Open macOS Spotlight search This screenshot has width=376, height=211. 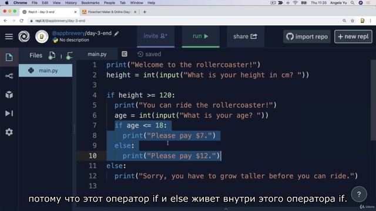point(352,3)
